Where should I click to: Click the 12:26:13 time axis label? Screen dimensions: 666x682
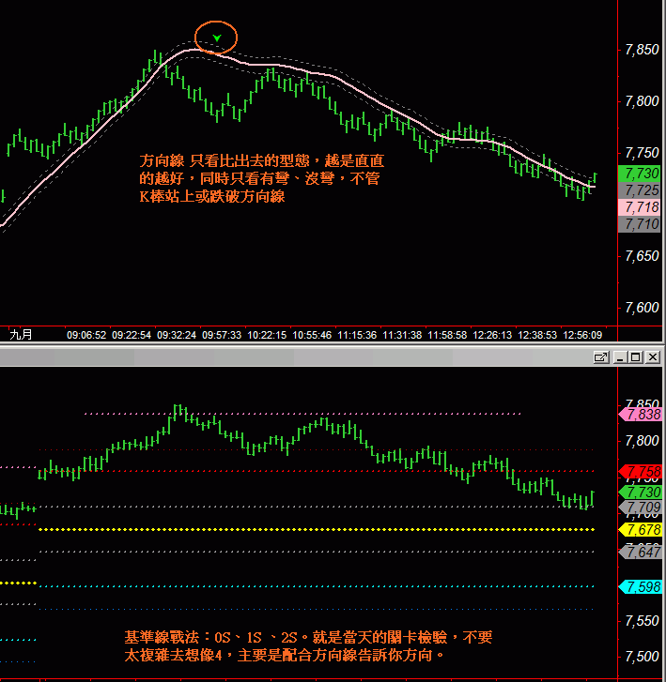(492, 335)
